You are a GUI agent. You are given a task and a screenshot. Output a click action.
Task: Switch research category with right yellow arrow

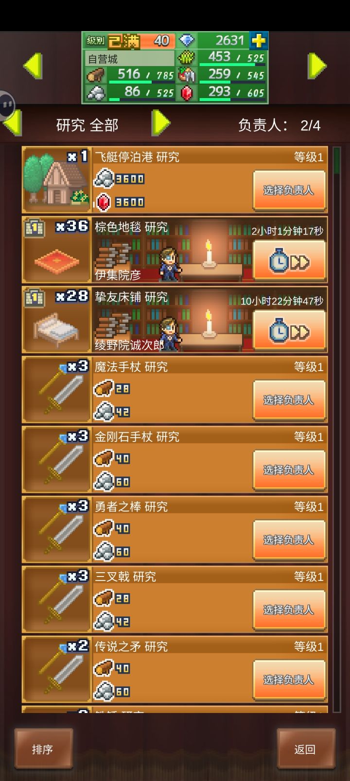(161, 123)
